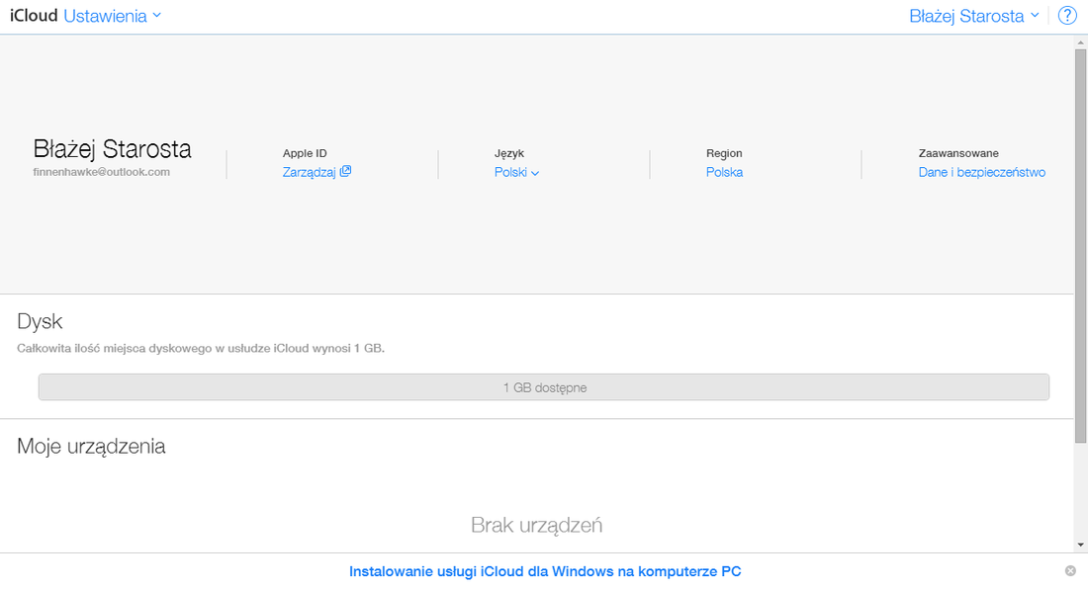Expand the Polski language dropdown
The image size is (1088, 589).
click(516, 172)
